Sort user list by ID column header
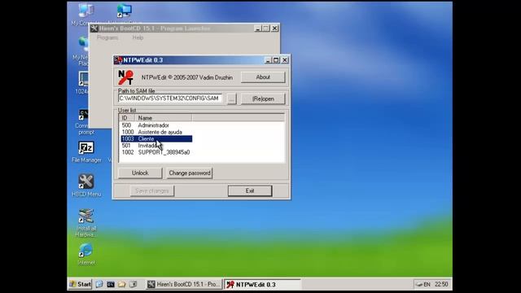The image size is (521, 293). [x=127, y=118]
